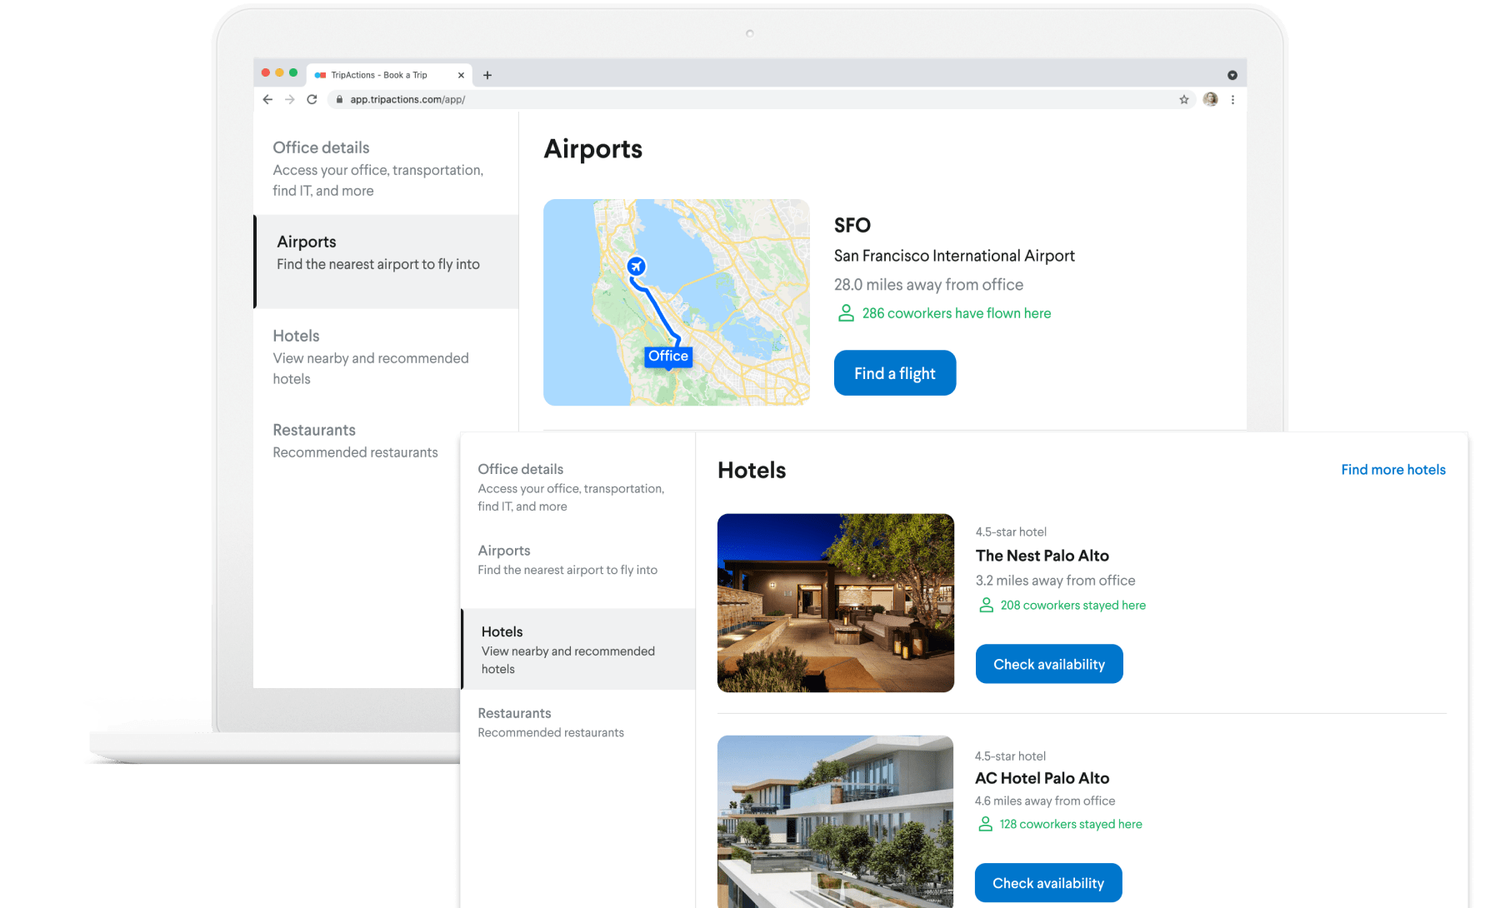
Task: Open Chrome three-dot menu
Action: pyautogui.click(x=1232, y=99)
